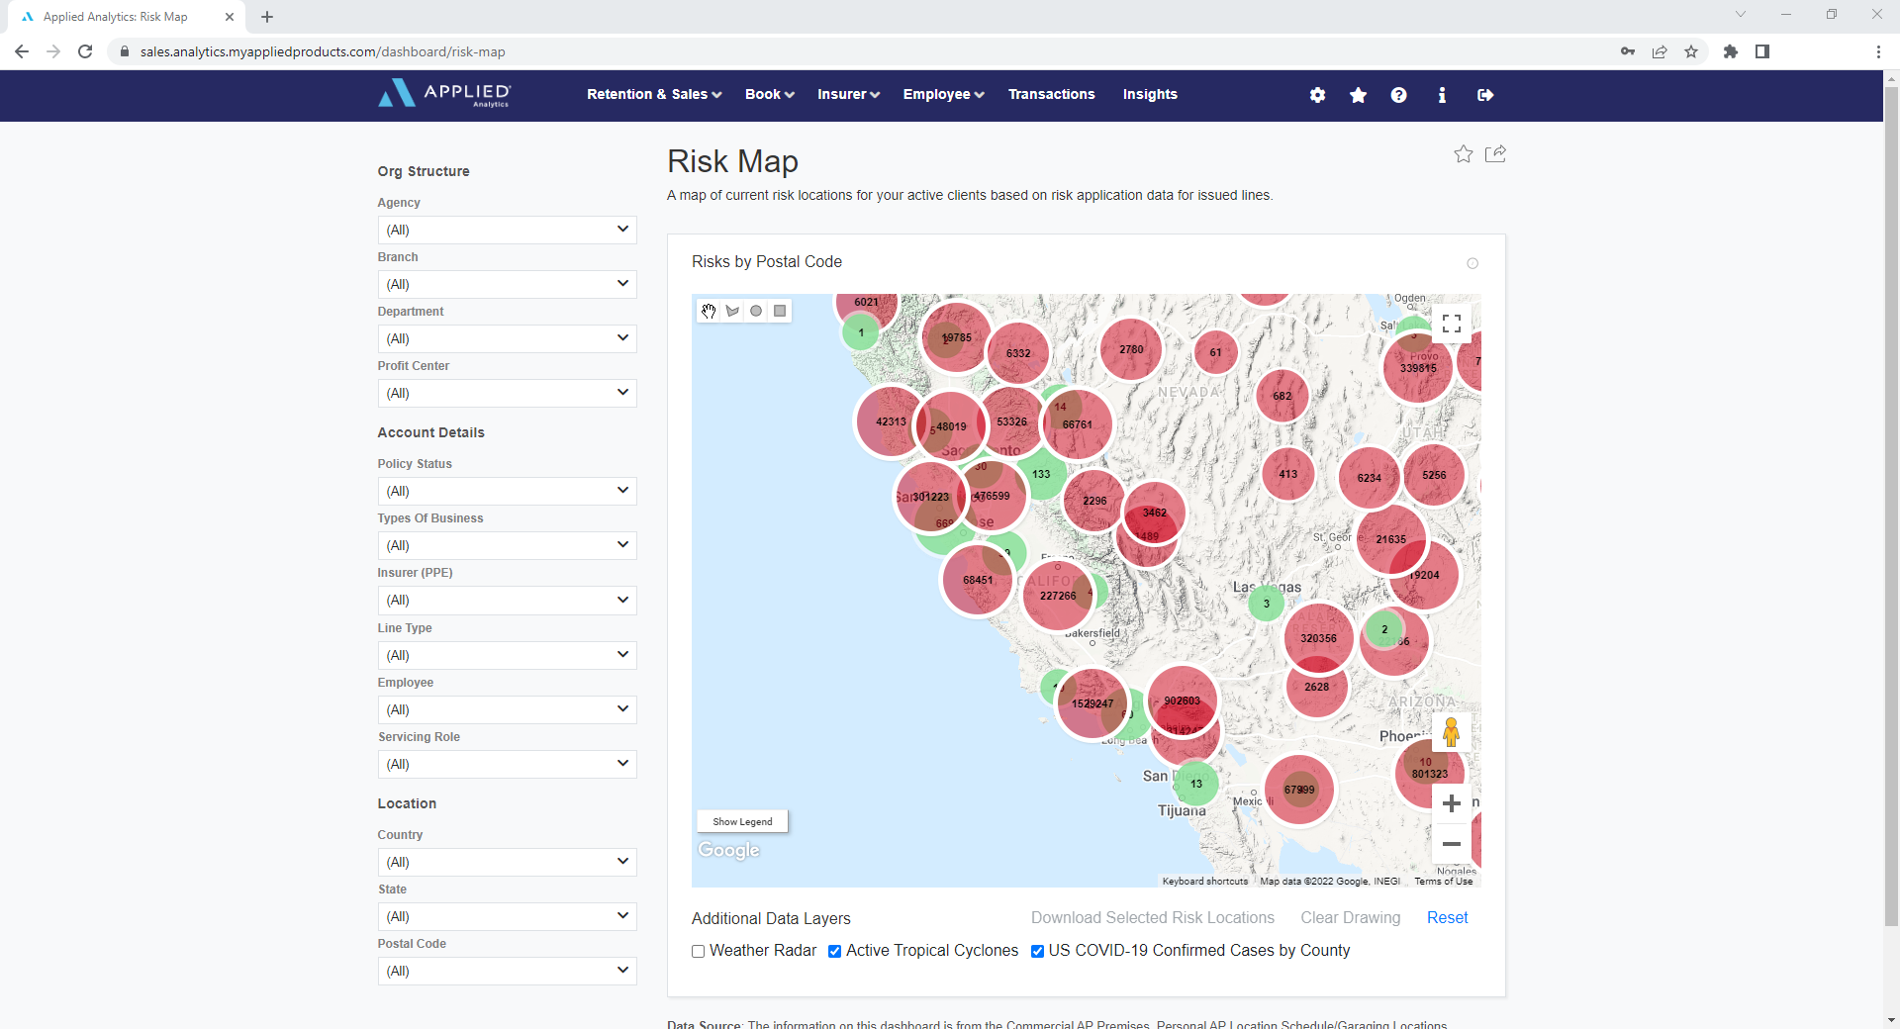Open the Branch dropdown
The height and width of the screenshot is (1029, 1900).
click(x=507, y=284)
